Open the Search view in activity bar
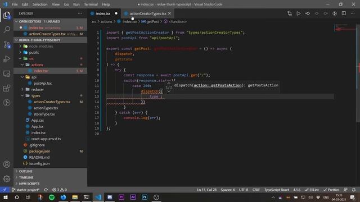This screenshot has height=202, width=360. 7,30
